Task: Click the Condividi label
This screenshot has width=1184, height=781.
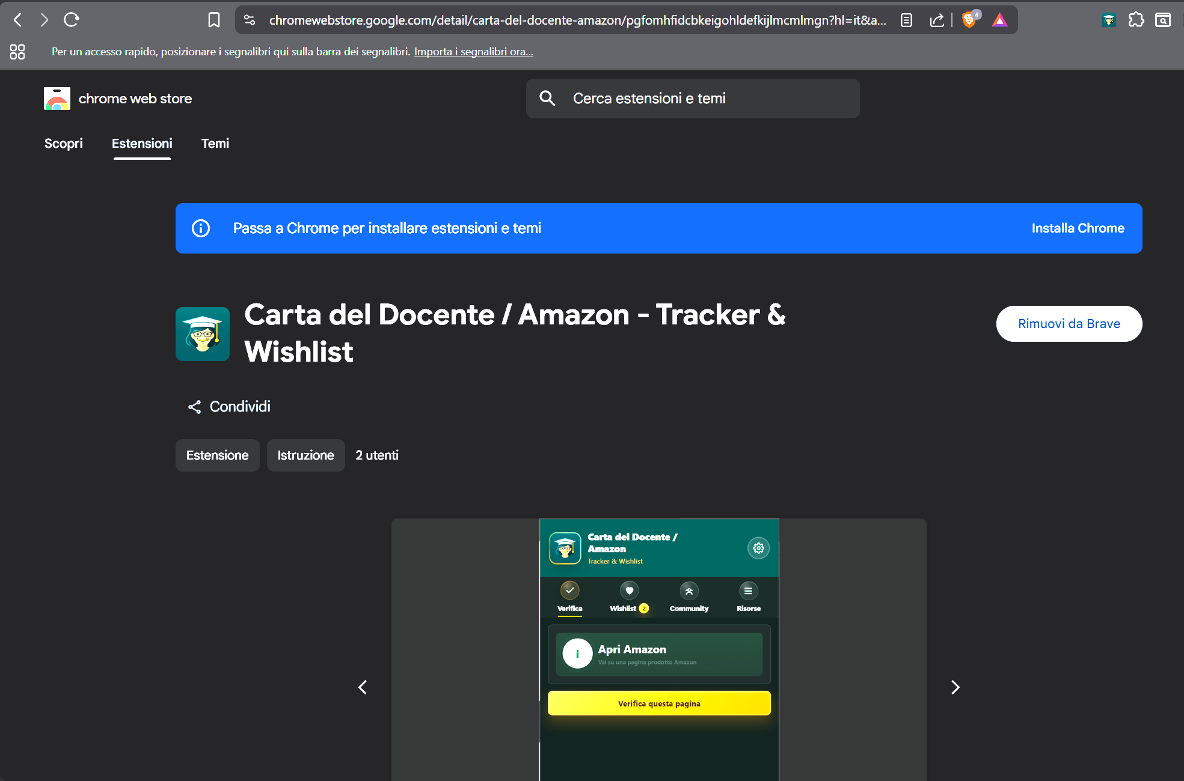Action: (240, 407)
